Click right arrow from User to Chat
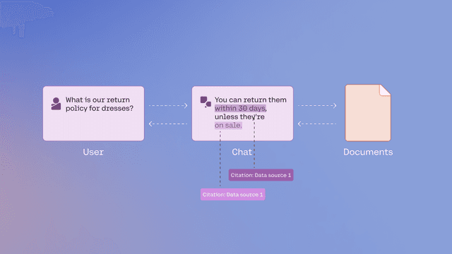 click(168, 106)
